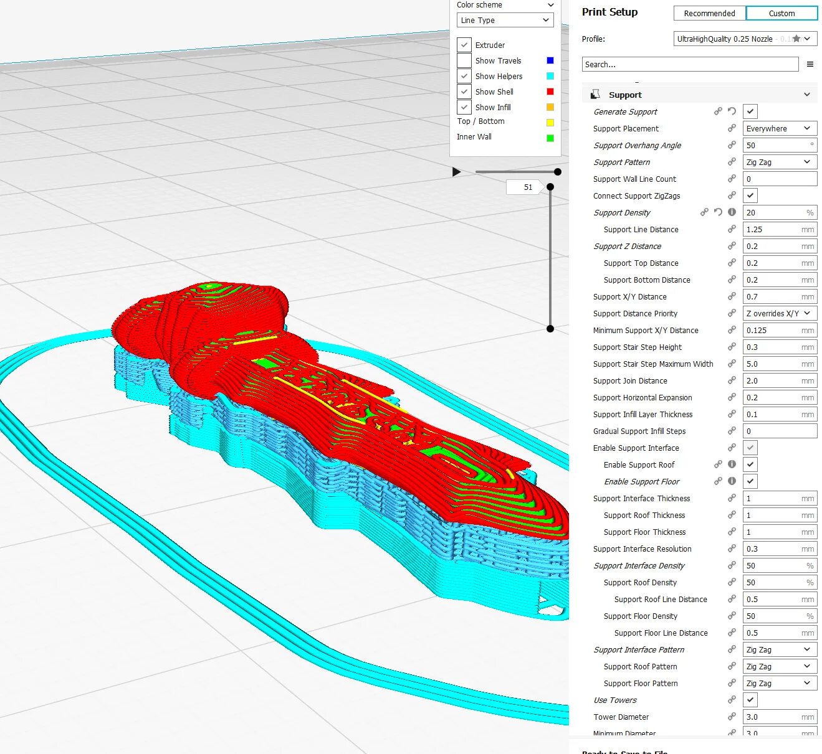
Task: Click the play simulation arrow icon
Action: pos(456,171)
